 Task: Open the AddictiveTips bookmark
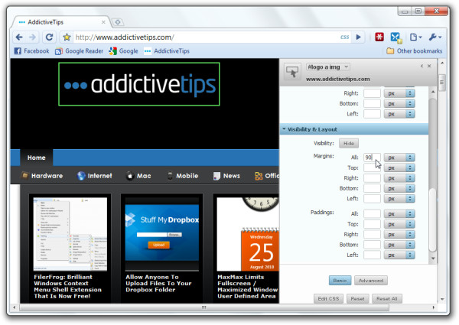[167, 51]
